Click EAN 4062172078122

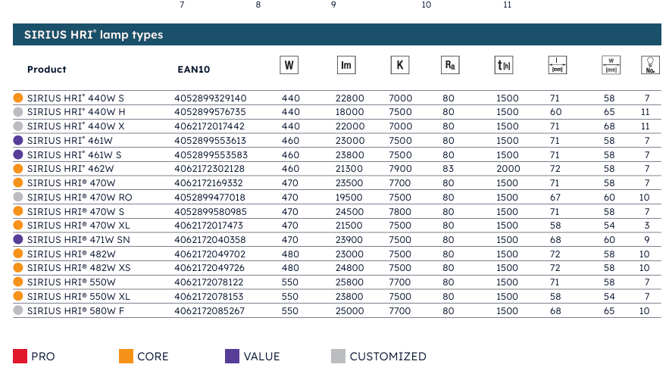click(208, 282)
